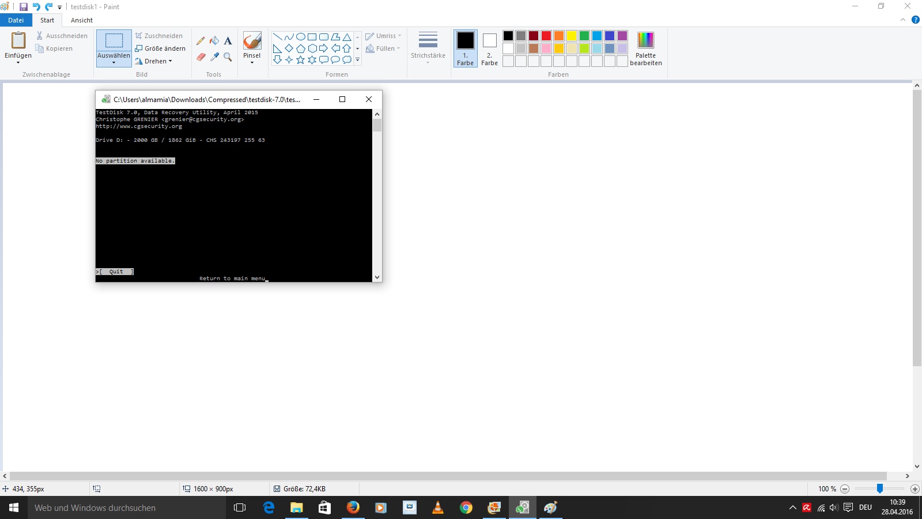
Task: Select the Diamond shape
Action: [289, 48]
